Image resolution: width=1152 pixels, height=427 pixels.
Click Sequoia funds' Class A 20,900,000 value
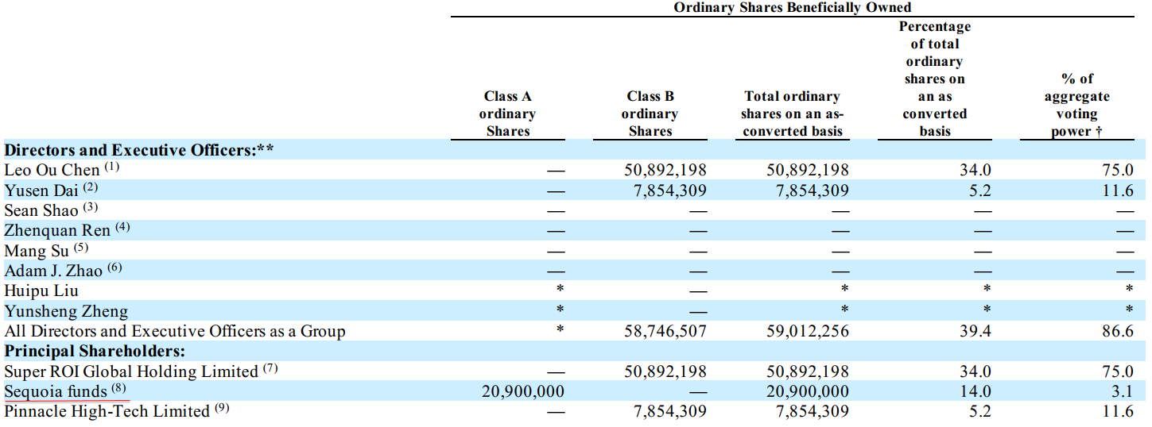tap(523, 391)
